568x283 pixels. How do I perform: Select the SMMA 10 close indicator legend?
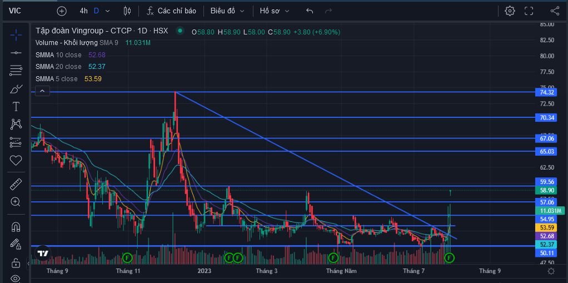(58, 54)
